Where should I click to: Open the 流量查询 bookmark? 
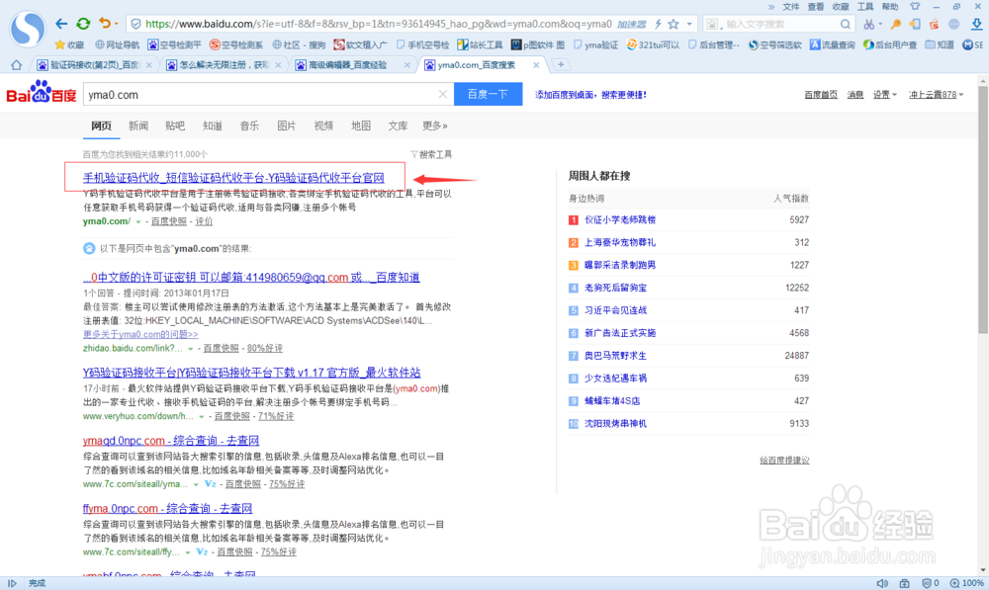(x=833, y=44)
